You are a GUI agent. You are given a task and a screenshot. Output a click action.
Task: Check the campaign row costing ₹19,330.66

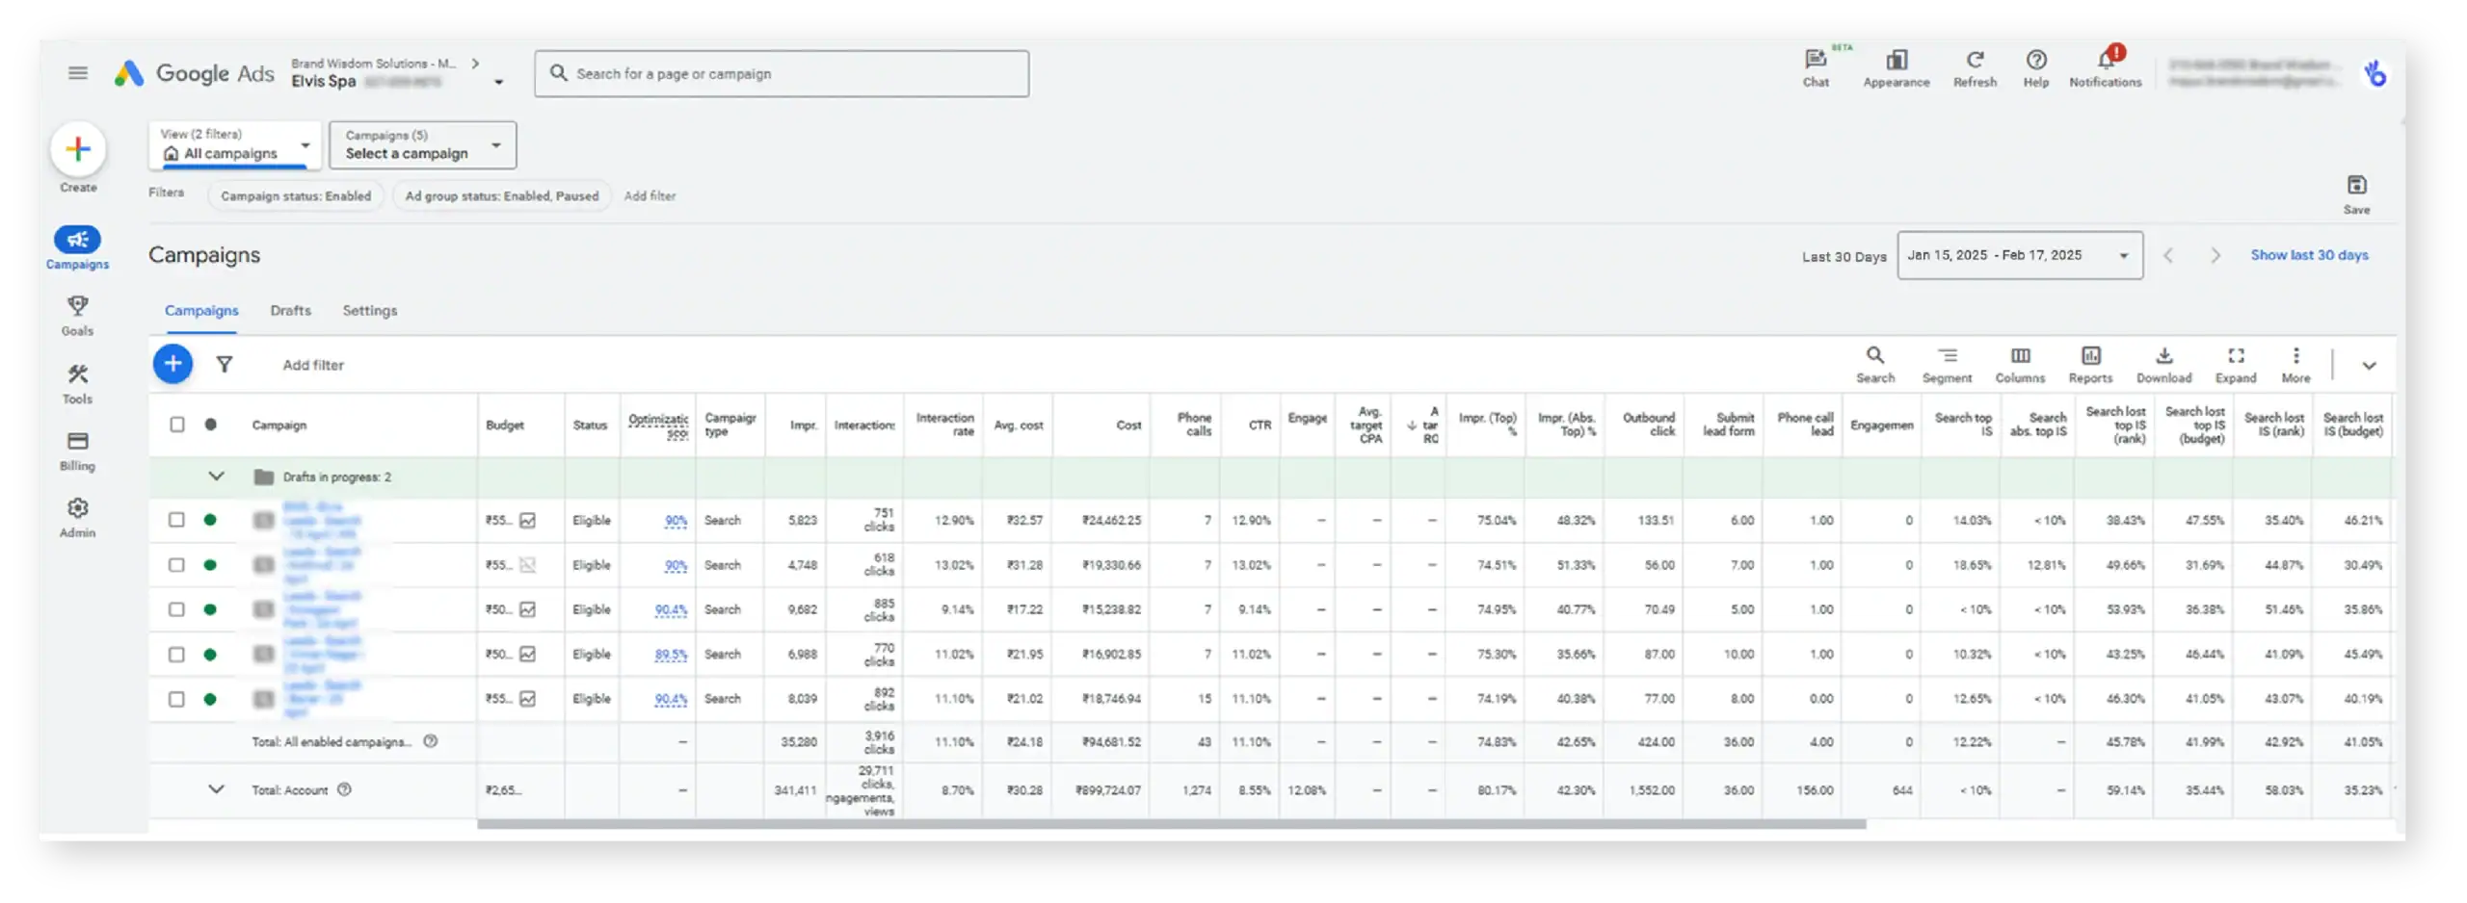click(176, 565)
